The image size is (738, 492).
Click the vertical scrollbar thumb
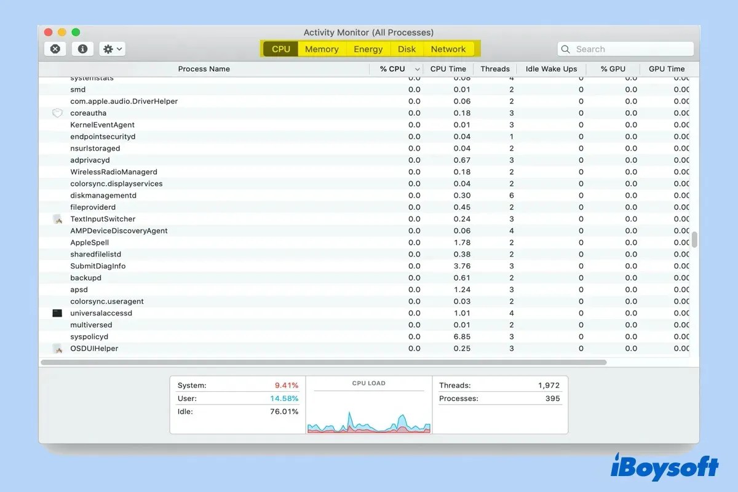pyautogui.click(x=695, y=240)
